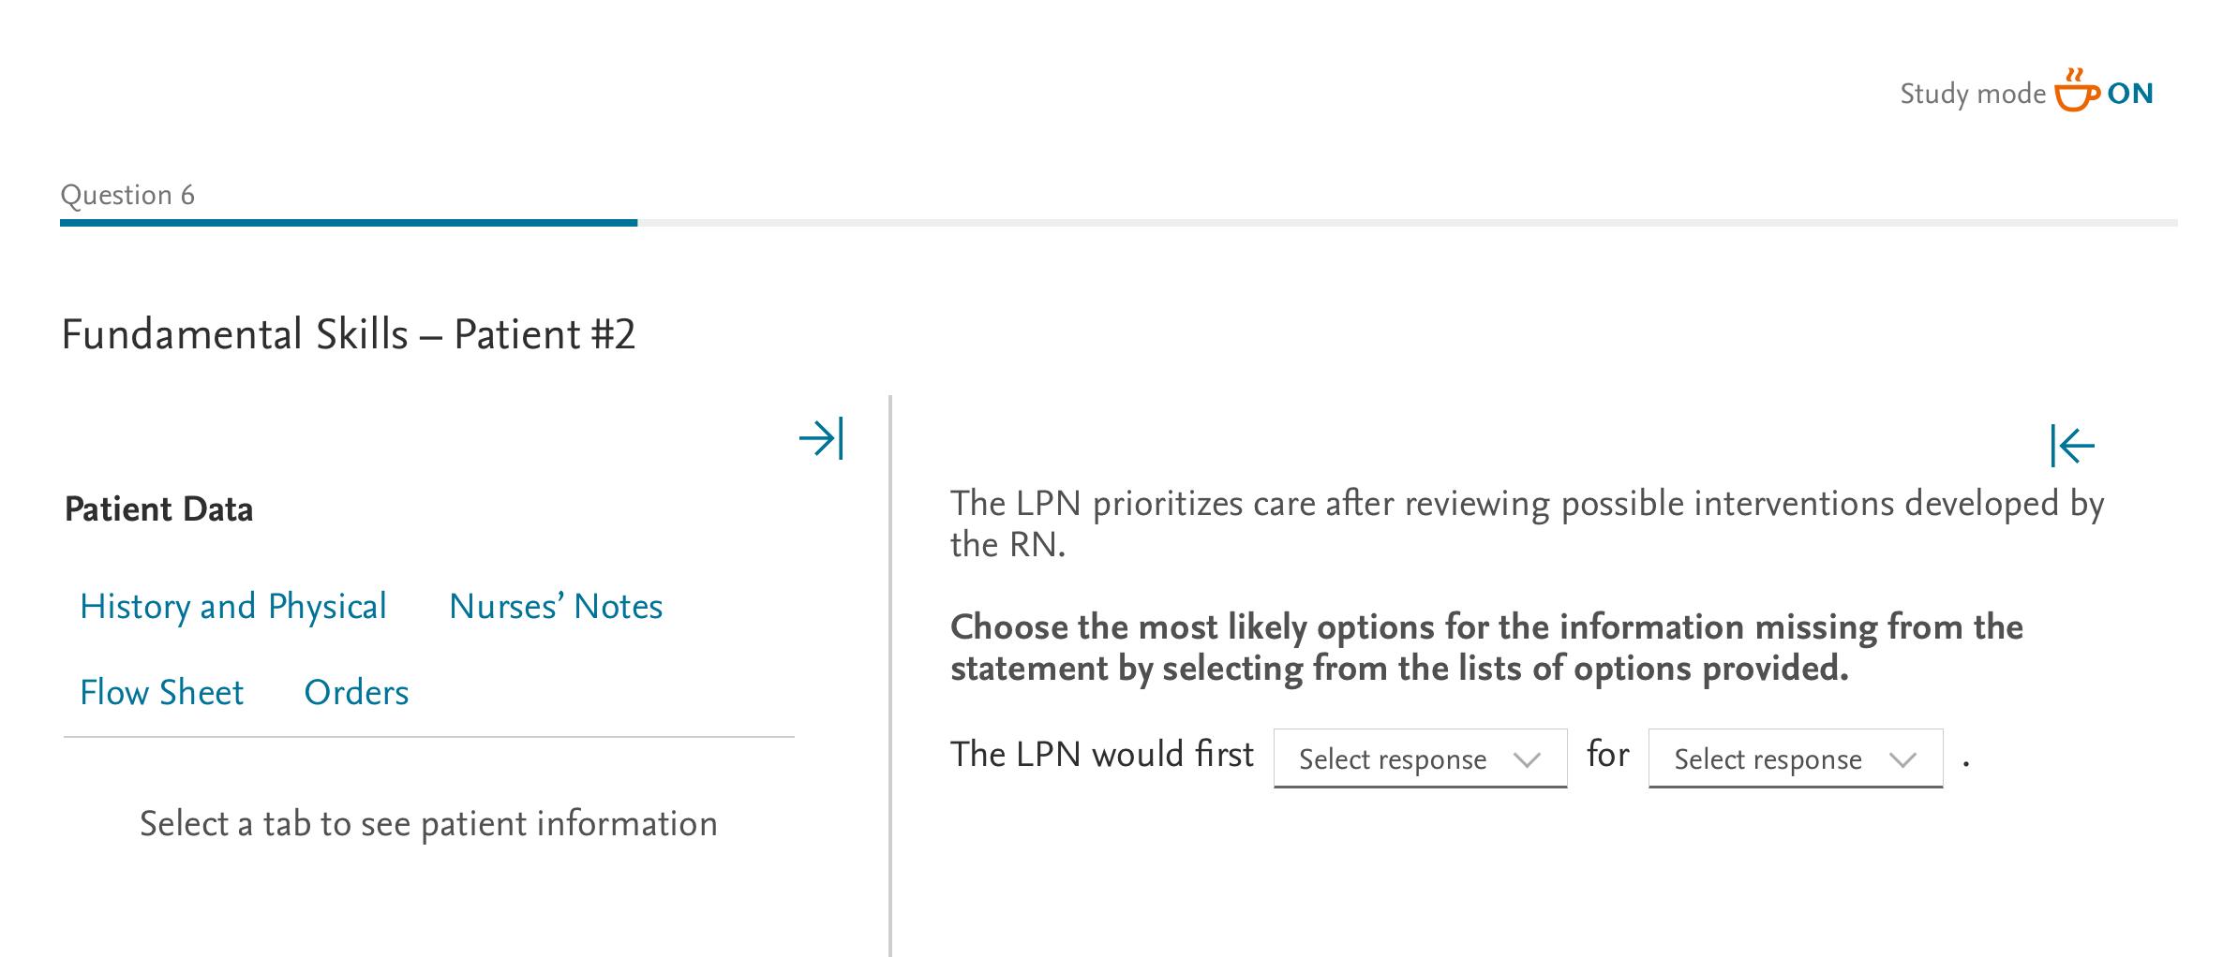Click the chevron on the first response dropdown
The image size is (2238, 957).
(x=1527, y=759)
